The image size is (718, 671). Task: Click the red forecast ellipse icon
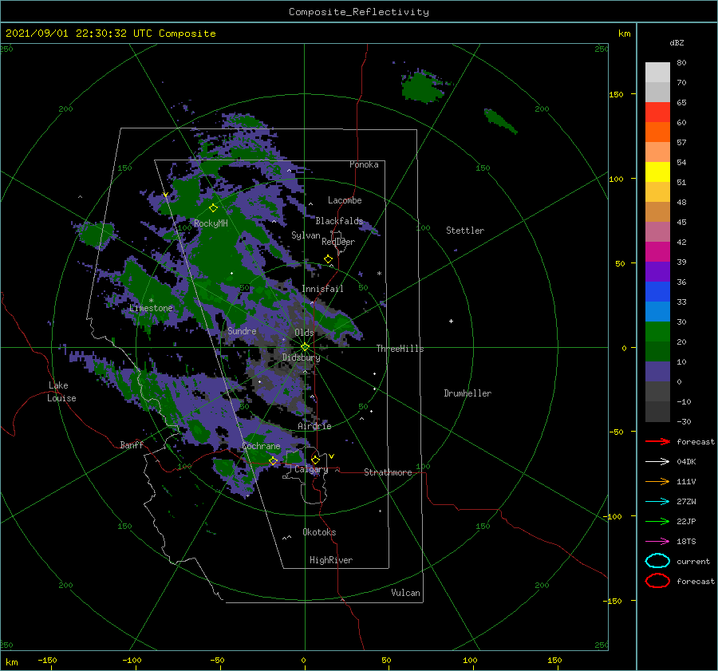(x=657, y=581)
